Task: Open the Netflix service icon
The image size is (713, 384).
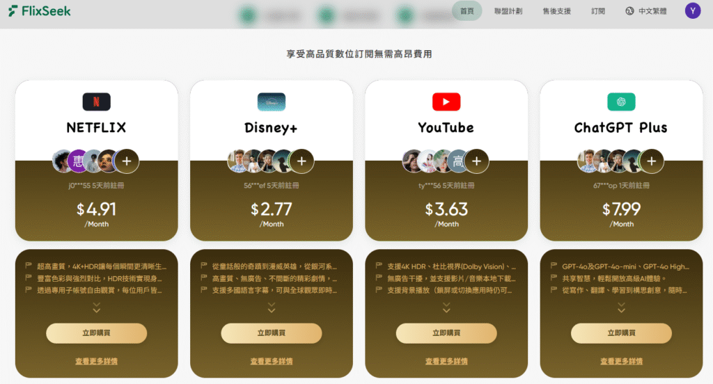Action: click(96, 102)
